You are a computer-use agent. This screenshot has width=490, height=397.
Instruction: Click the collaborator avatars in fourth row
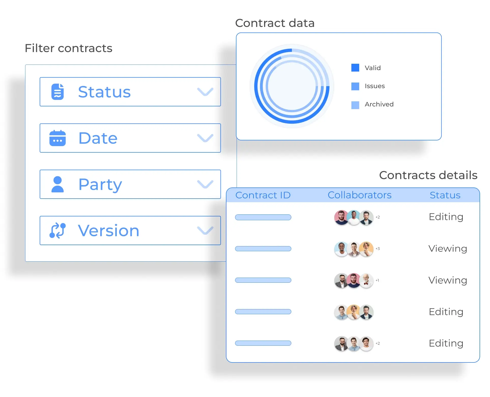pyautogui.click(x=354, y=312)
